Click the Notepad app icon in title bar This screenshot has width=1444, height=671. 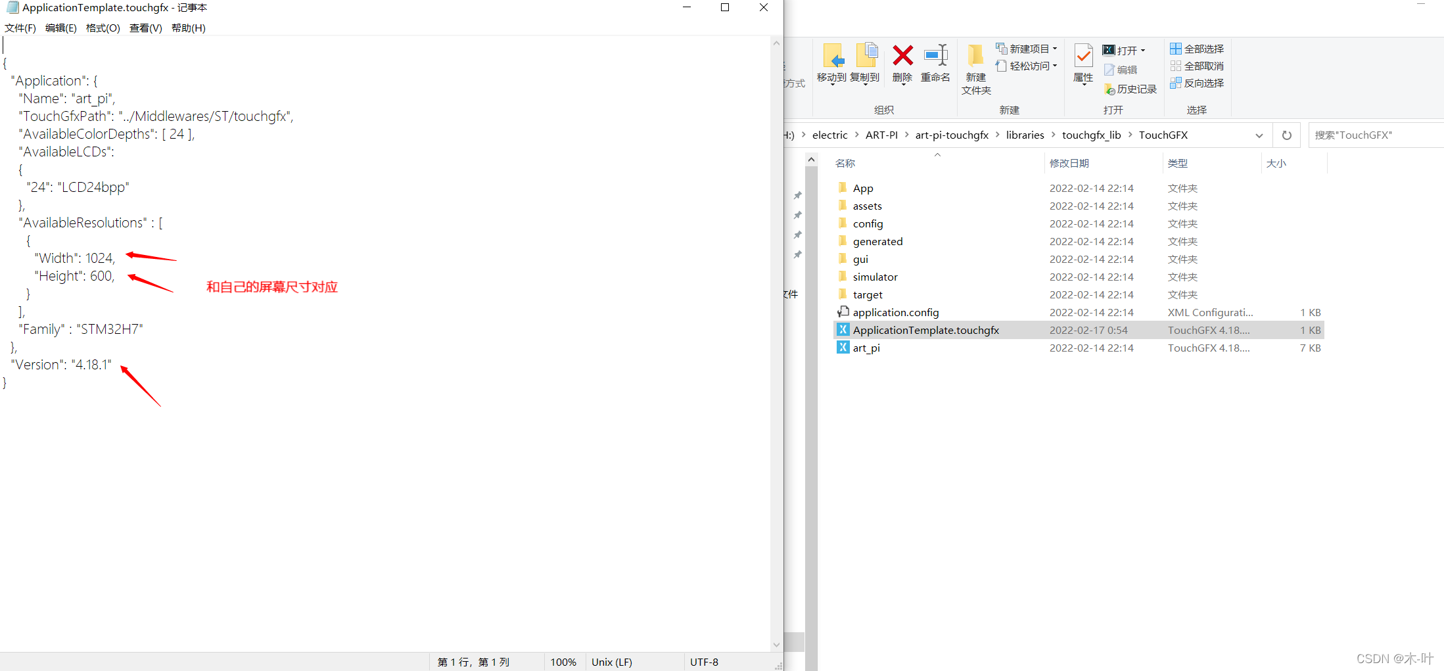coord(12,7)
